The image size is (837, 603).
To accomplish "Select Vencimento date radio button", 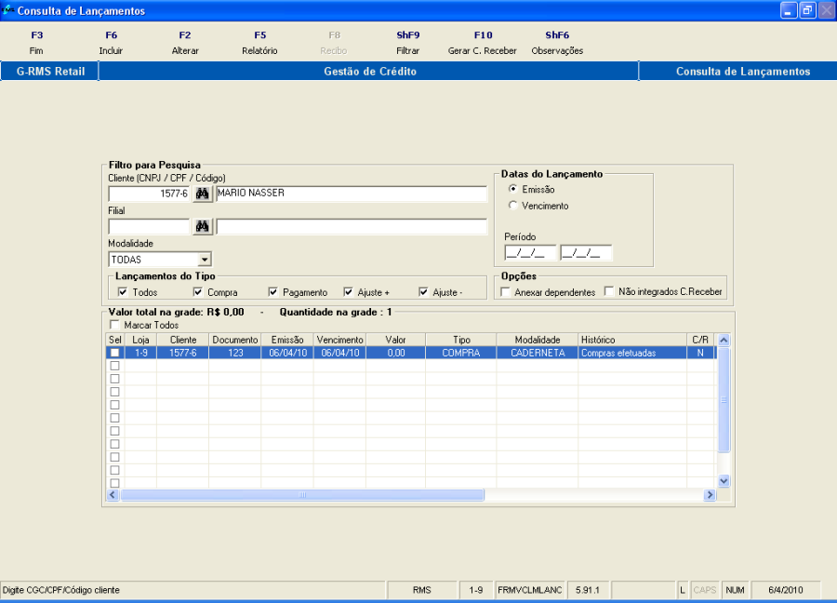I will coord(513,206).
